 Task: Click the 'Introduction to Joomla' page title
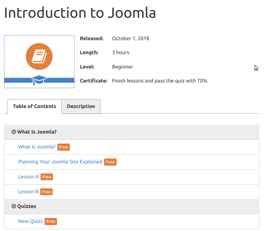coord(80,13)
